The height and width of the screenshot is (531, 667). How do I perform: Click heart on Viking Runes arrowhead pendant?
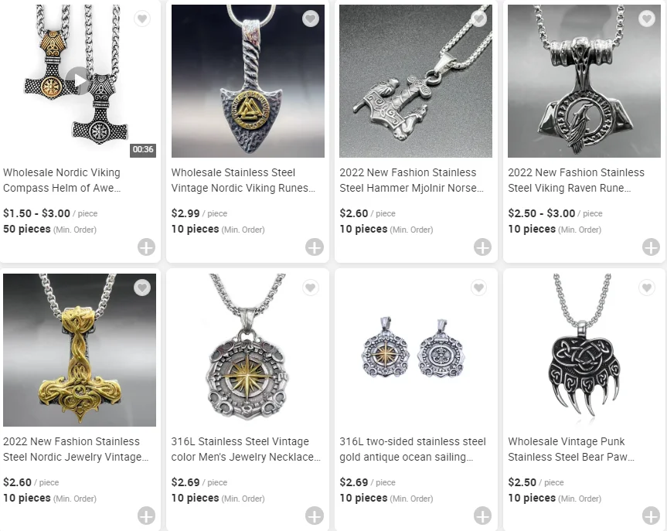coord(311,19)
